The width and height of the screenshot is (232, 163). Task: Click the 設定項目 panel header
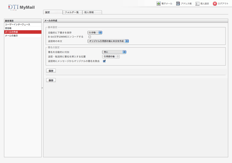pyautogui.click(x=23, y=21)
